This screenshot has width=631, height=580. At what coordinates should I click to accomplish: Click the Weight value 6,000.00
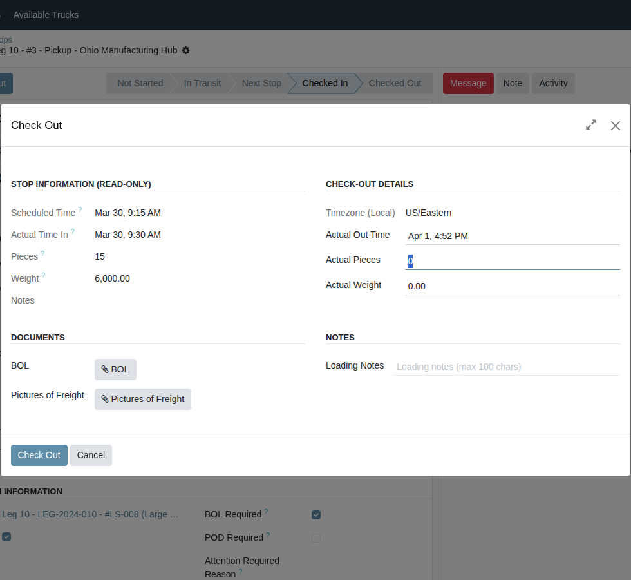(112, 278)
